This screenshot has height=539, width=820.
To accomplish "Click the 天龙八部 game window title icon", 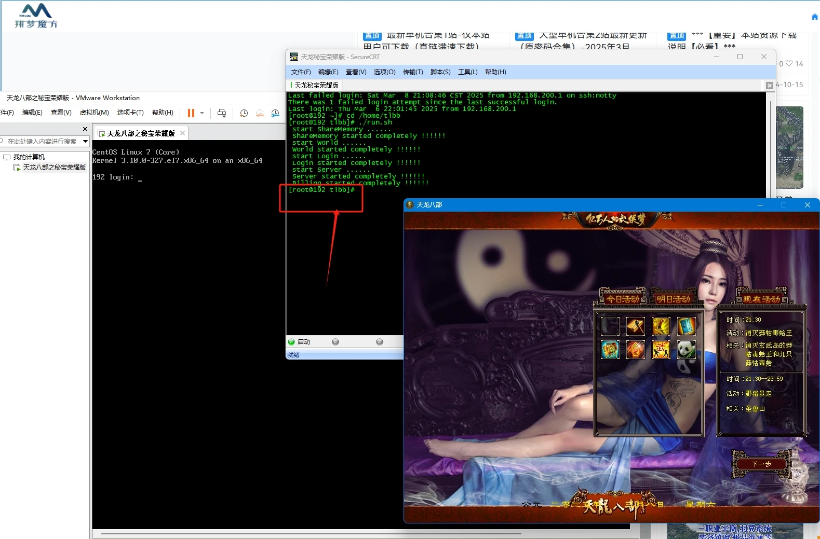I will (410, 205).
